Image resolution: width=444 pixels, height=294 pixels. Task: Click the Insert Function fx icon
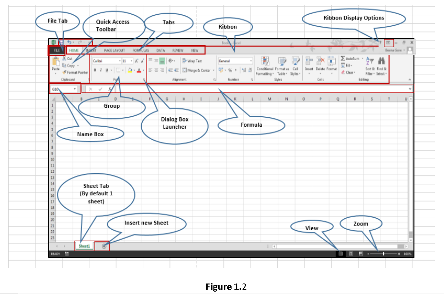(110, 89)
